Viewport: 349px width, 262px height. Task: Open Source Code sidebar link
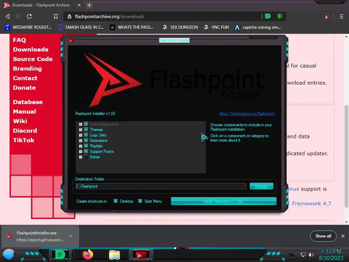tap(33, 59)
